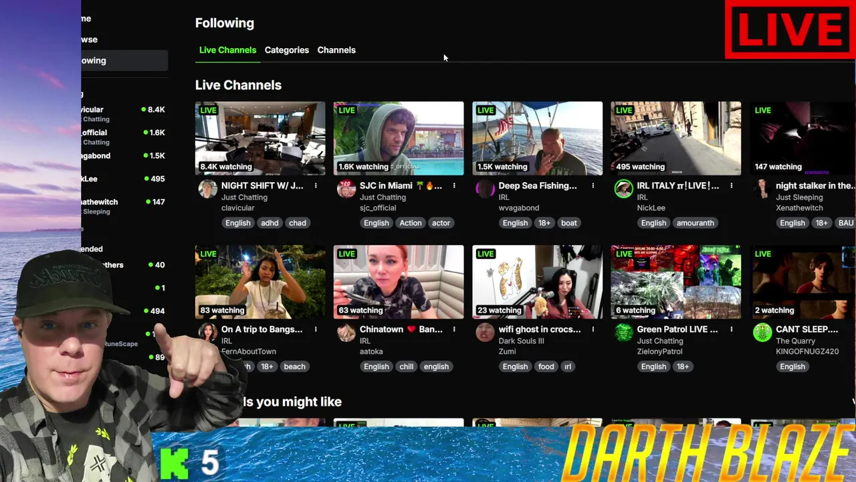This screenshot has width=856, height=482.
Task: Open Green Patrol LIVE stream title
Action: coord(677,329)
